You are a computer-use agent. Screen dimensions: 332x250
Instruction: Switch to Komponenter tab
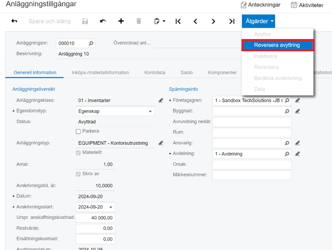click(x=222, y=73)
